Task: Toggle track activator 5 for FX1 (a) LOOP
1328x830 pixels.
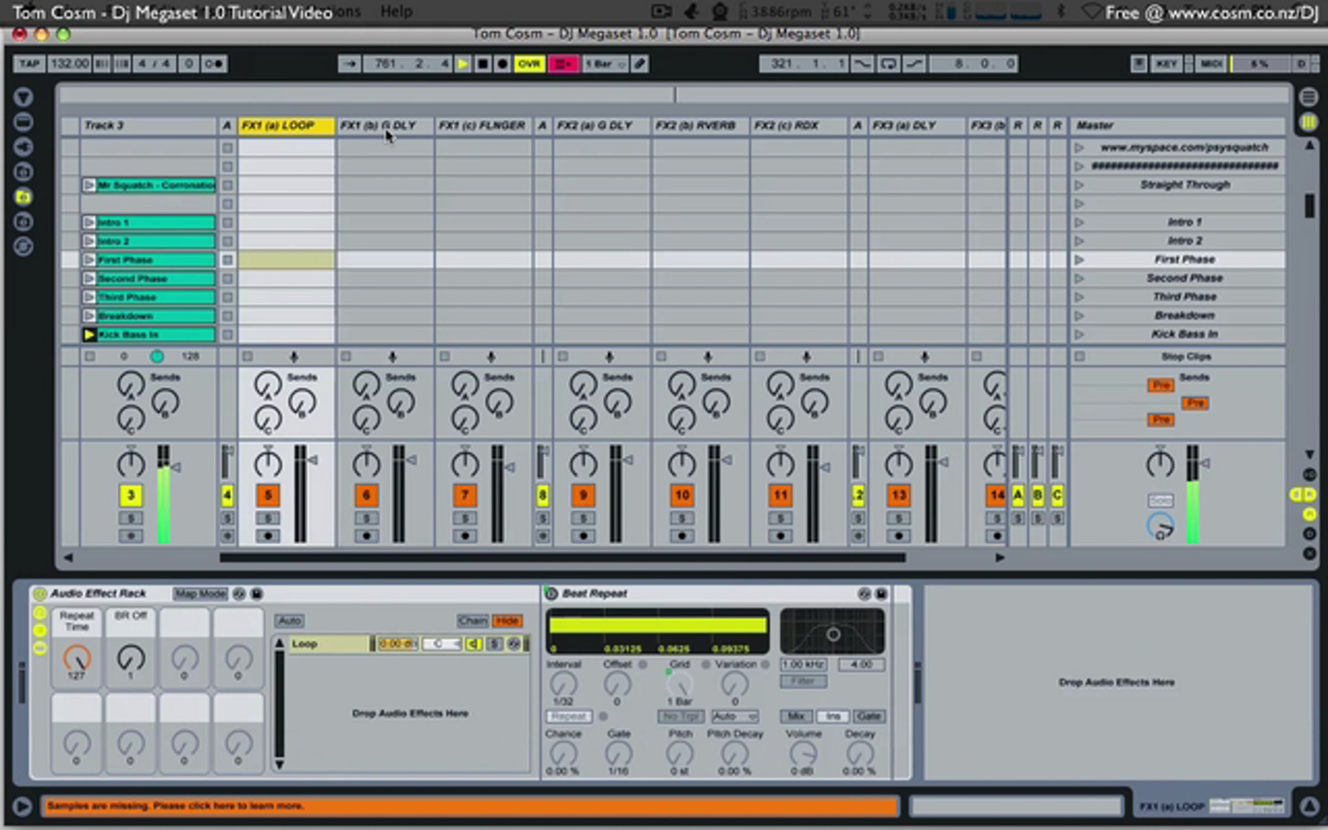Action: pyautogui.click(x=268, y=495)
